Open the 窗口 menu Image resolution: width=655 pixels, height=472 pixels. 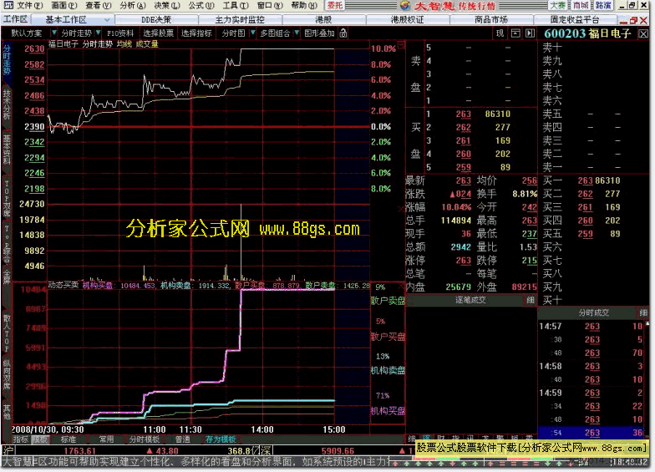pos(270,5)
